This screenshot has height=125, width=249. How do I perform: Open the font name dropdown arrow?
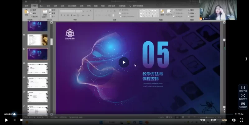(x=74, y=11)
